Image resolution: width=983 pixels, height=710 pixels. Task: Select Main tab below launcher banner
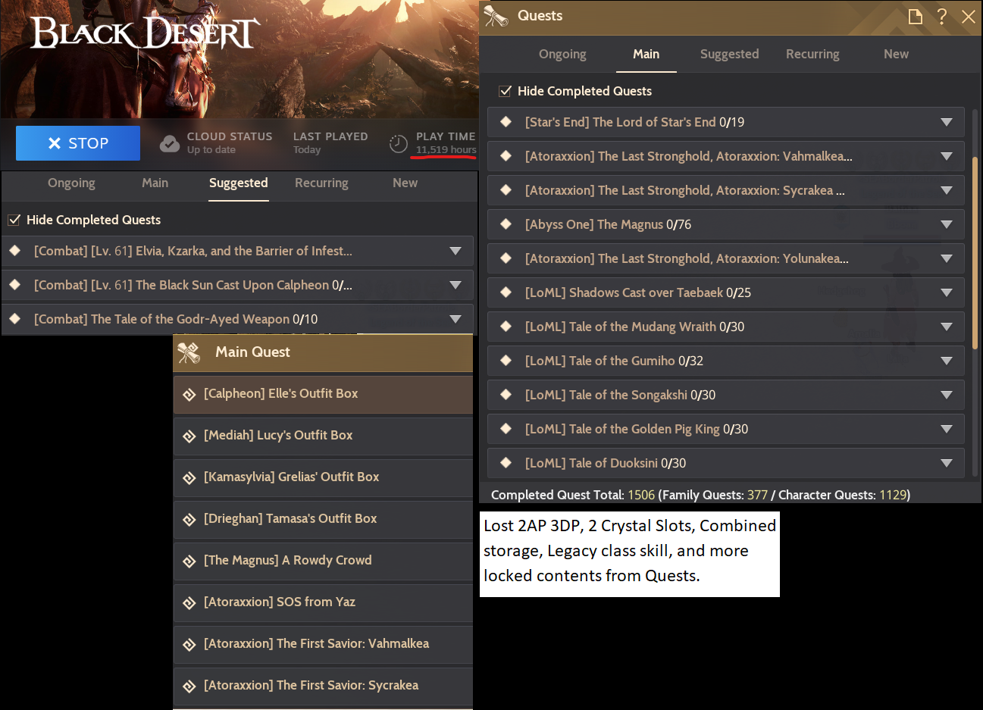(x=155, y=183)
